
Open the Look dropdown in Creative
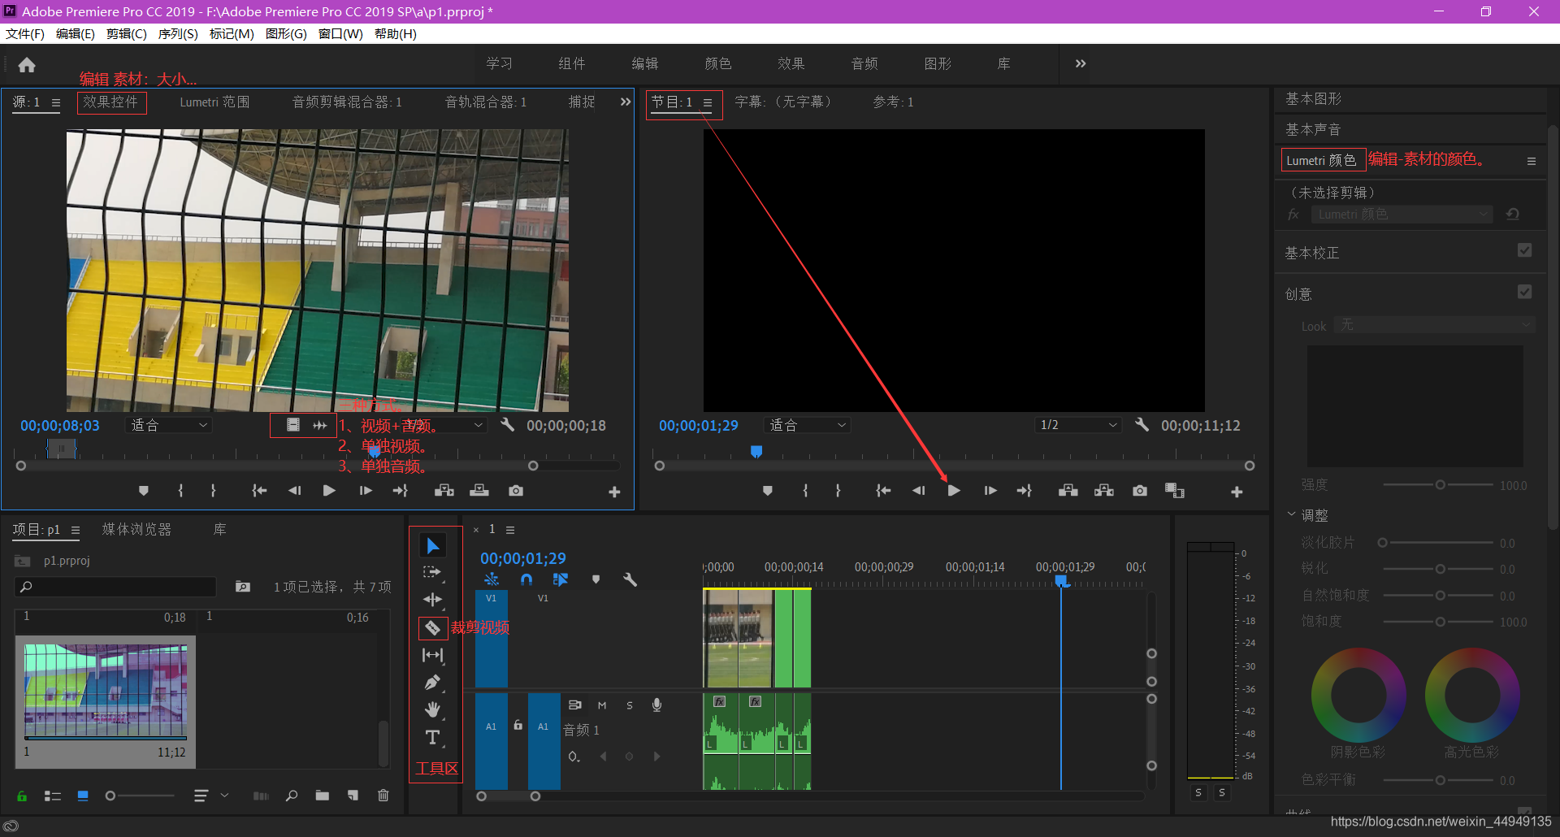point(1436,325)
